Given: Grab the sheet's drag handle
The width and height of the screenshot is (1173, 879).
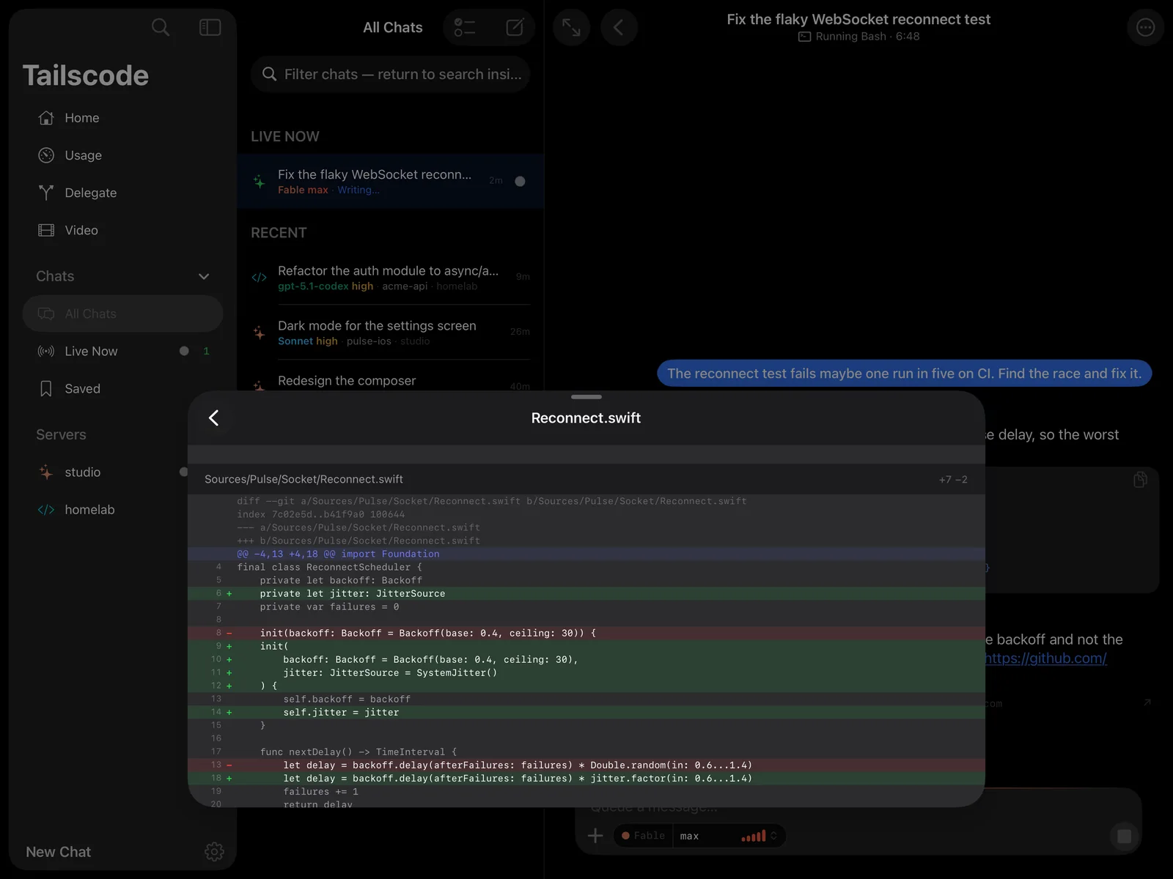Looking at the screenshot, I should [586, 397].
